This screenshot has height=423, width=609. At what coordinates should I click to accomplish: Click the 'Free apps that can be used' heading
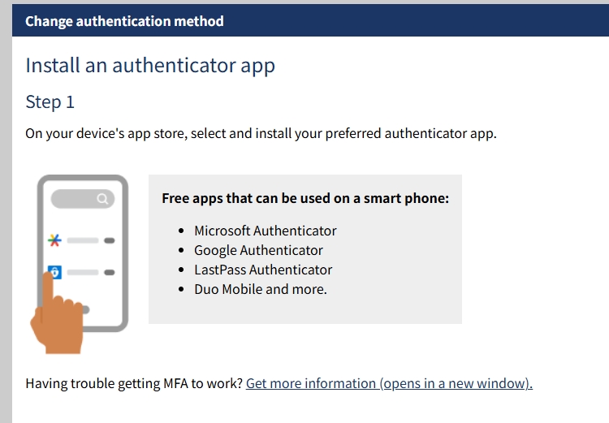305,198
